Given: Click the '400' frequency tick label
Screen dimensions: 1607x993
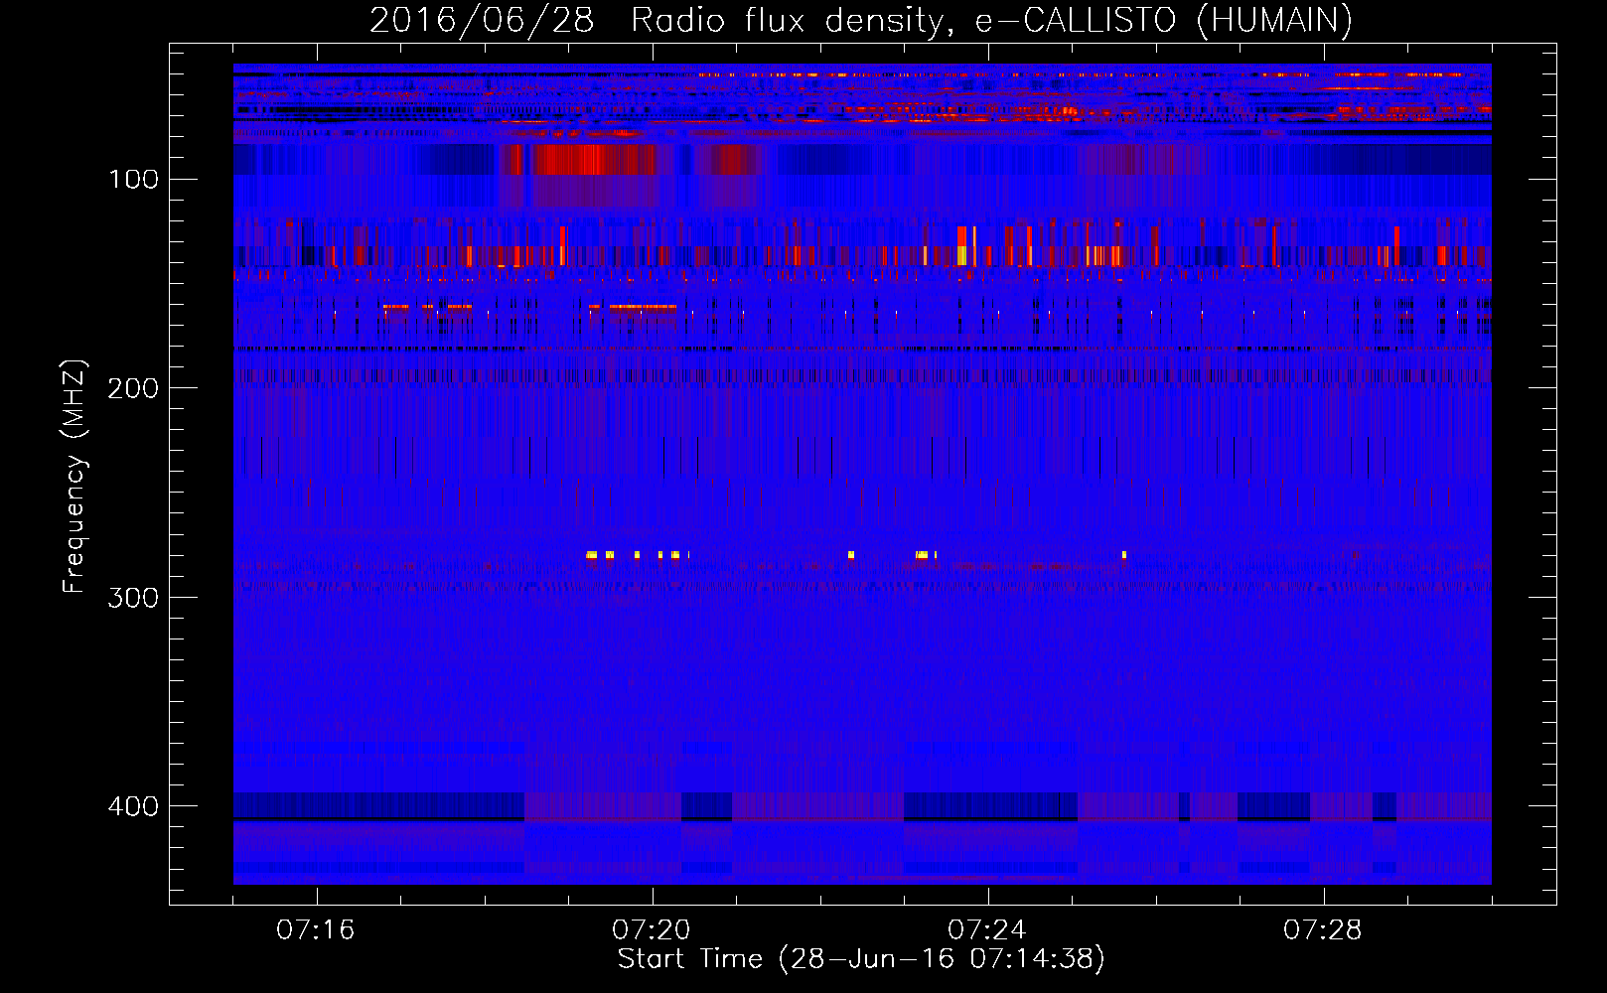Looking at the screenshot, I should 133,806.
